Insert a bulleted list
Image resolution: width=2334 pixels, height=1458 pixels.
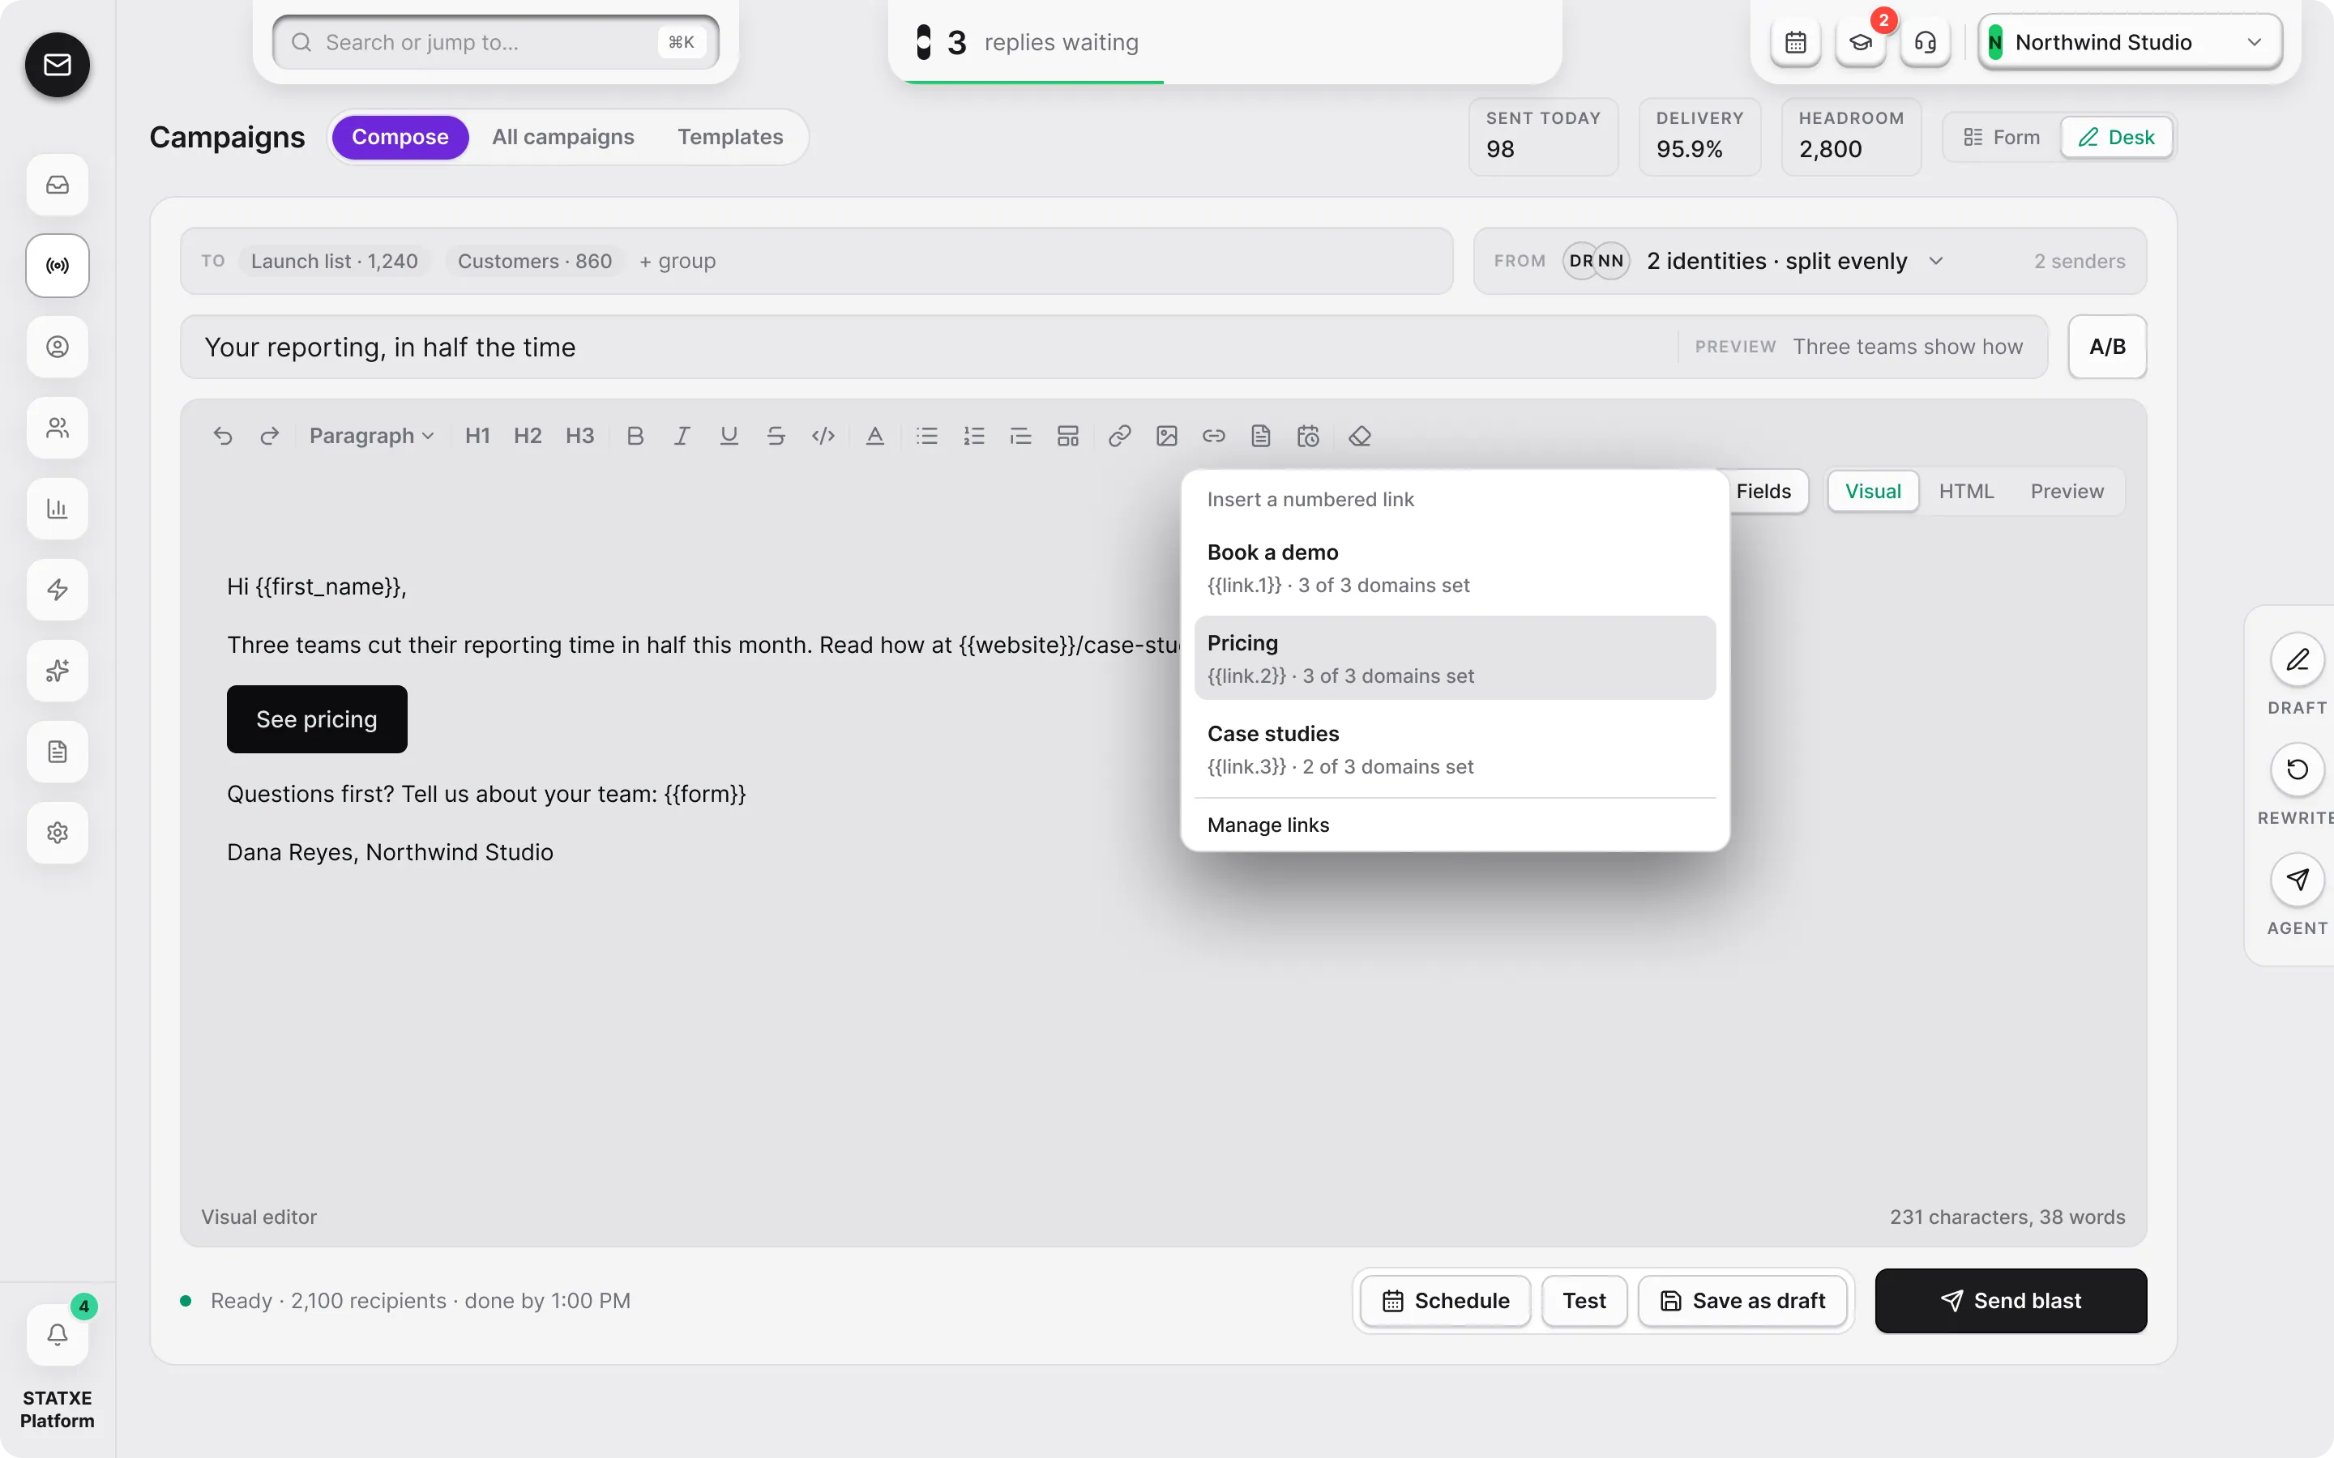pos(927,436)
